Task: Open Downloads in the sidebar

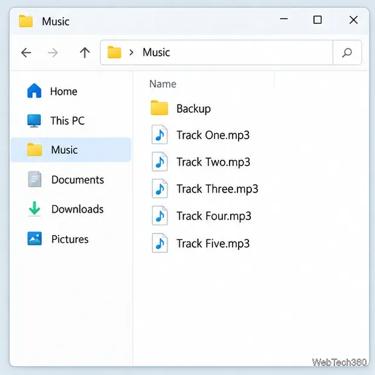Action: [x=78, y=209]
